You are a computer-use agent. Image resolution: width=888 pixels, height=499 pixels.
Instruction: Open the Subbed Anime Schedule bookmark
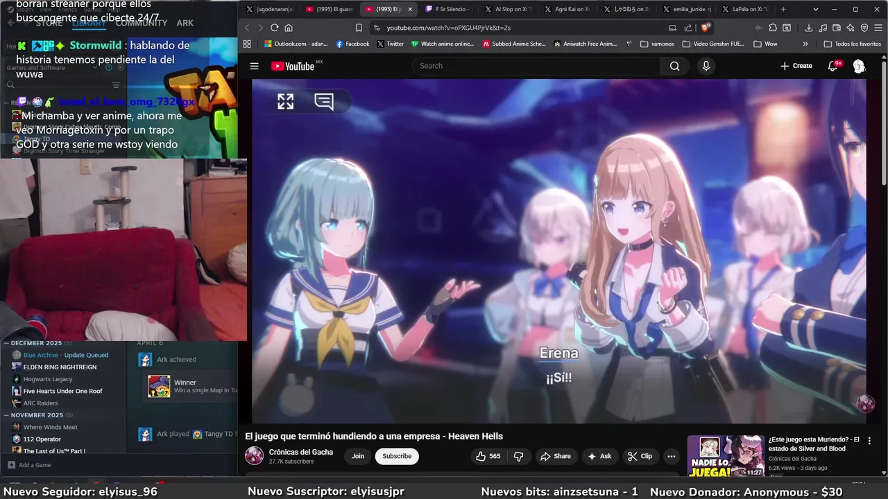point(513,44)
